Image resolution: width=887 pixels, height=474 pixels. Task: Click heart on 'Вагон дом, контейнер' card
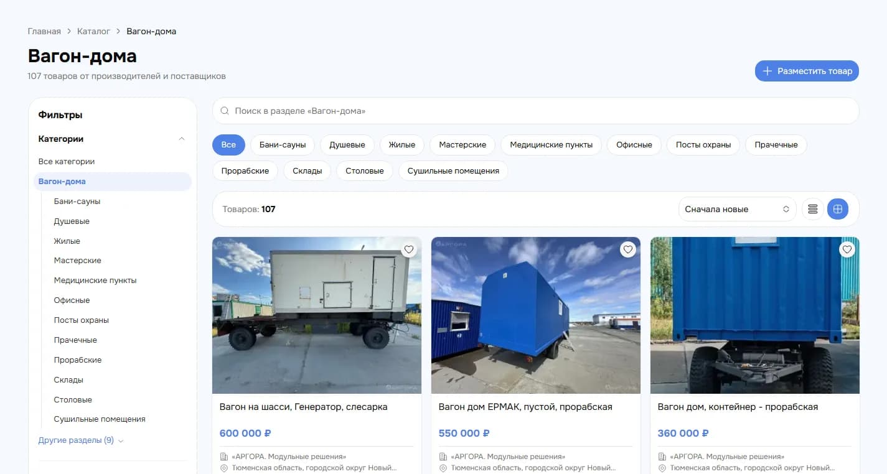(x=847, y=249)
